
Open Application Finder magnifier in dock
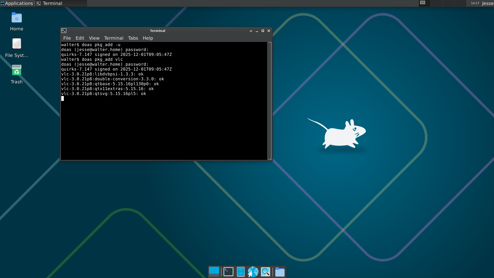click(266, 272)
